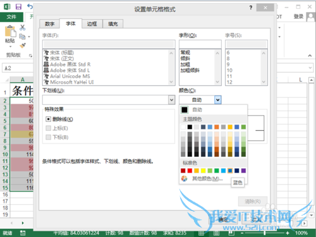316x237 pixels.
Task: Open the clipboard group dialog launcher
Action: 30,56
